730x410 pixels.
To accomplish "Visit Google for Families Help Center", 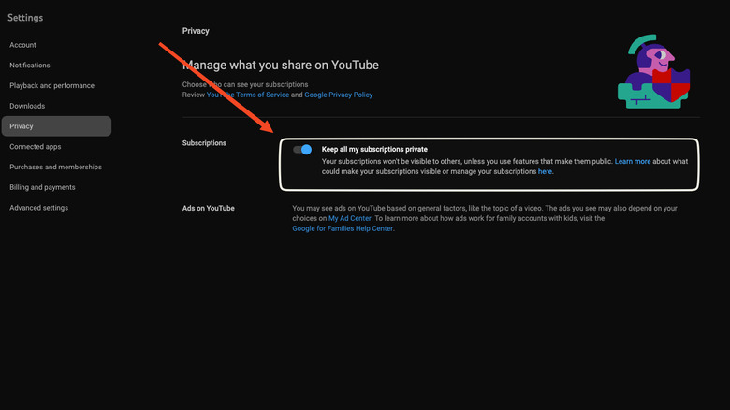I will point(343,228).
